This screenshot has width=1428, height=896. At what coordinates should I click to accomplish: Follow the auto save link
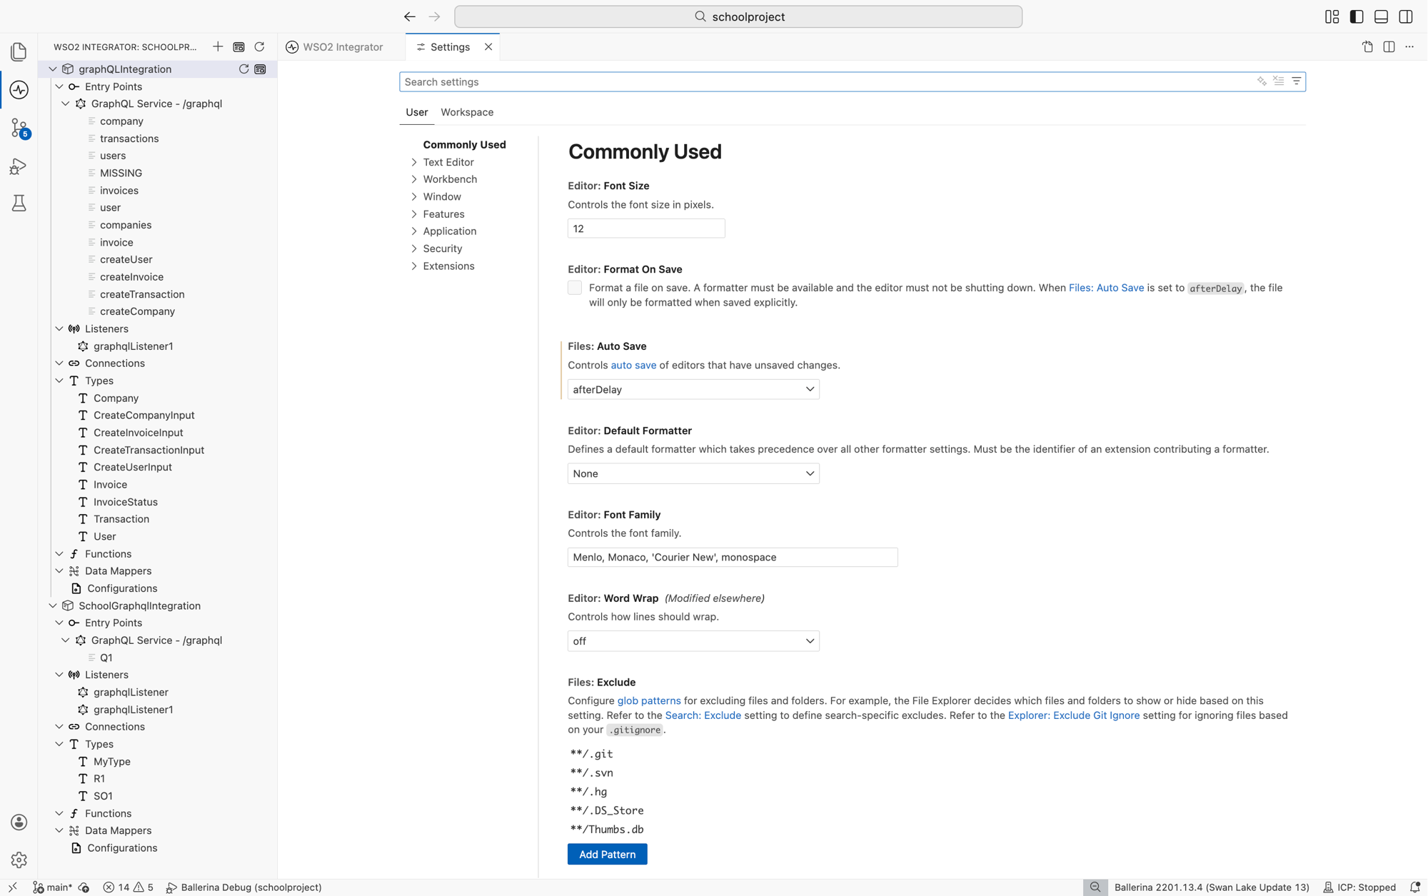[633, 365]
